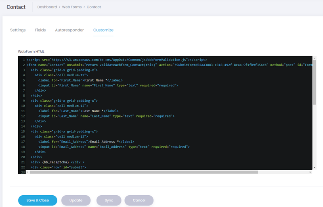Click the Contact breadcrumb link

coord(94,7)
